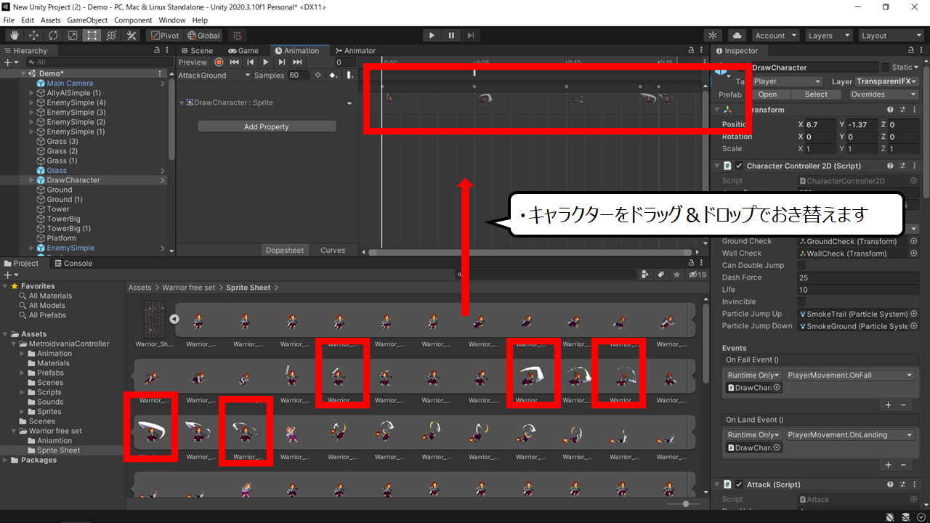Toggle filter by selection in Animation
This screenshot has height=523, width=930.
(318, 75)
